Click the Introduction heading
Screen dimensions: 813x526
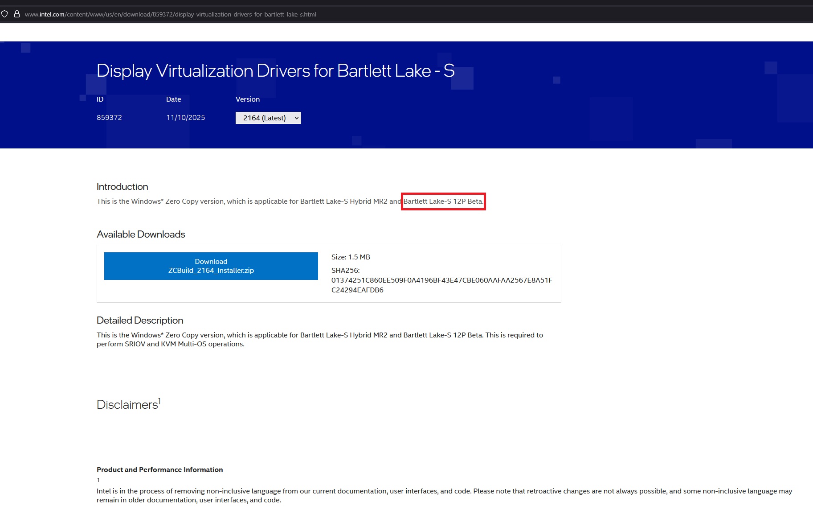[123, 187]
